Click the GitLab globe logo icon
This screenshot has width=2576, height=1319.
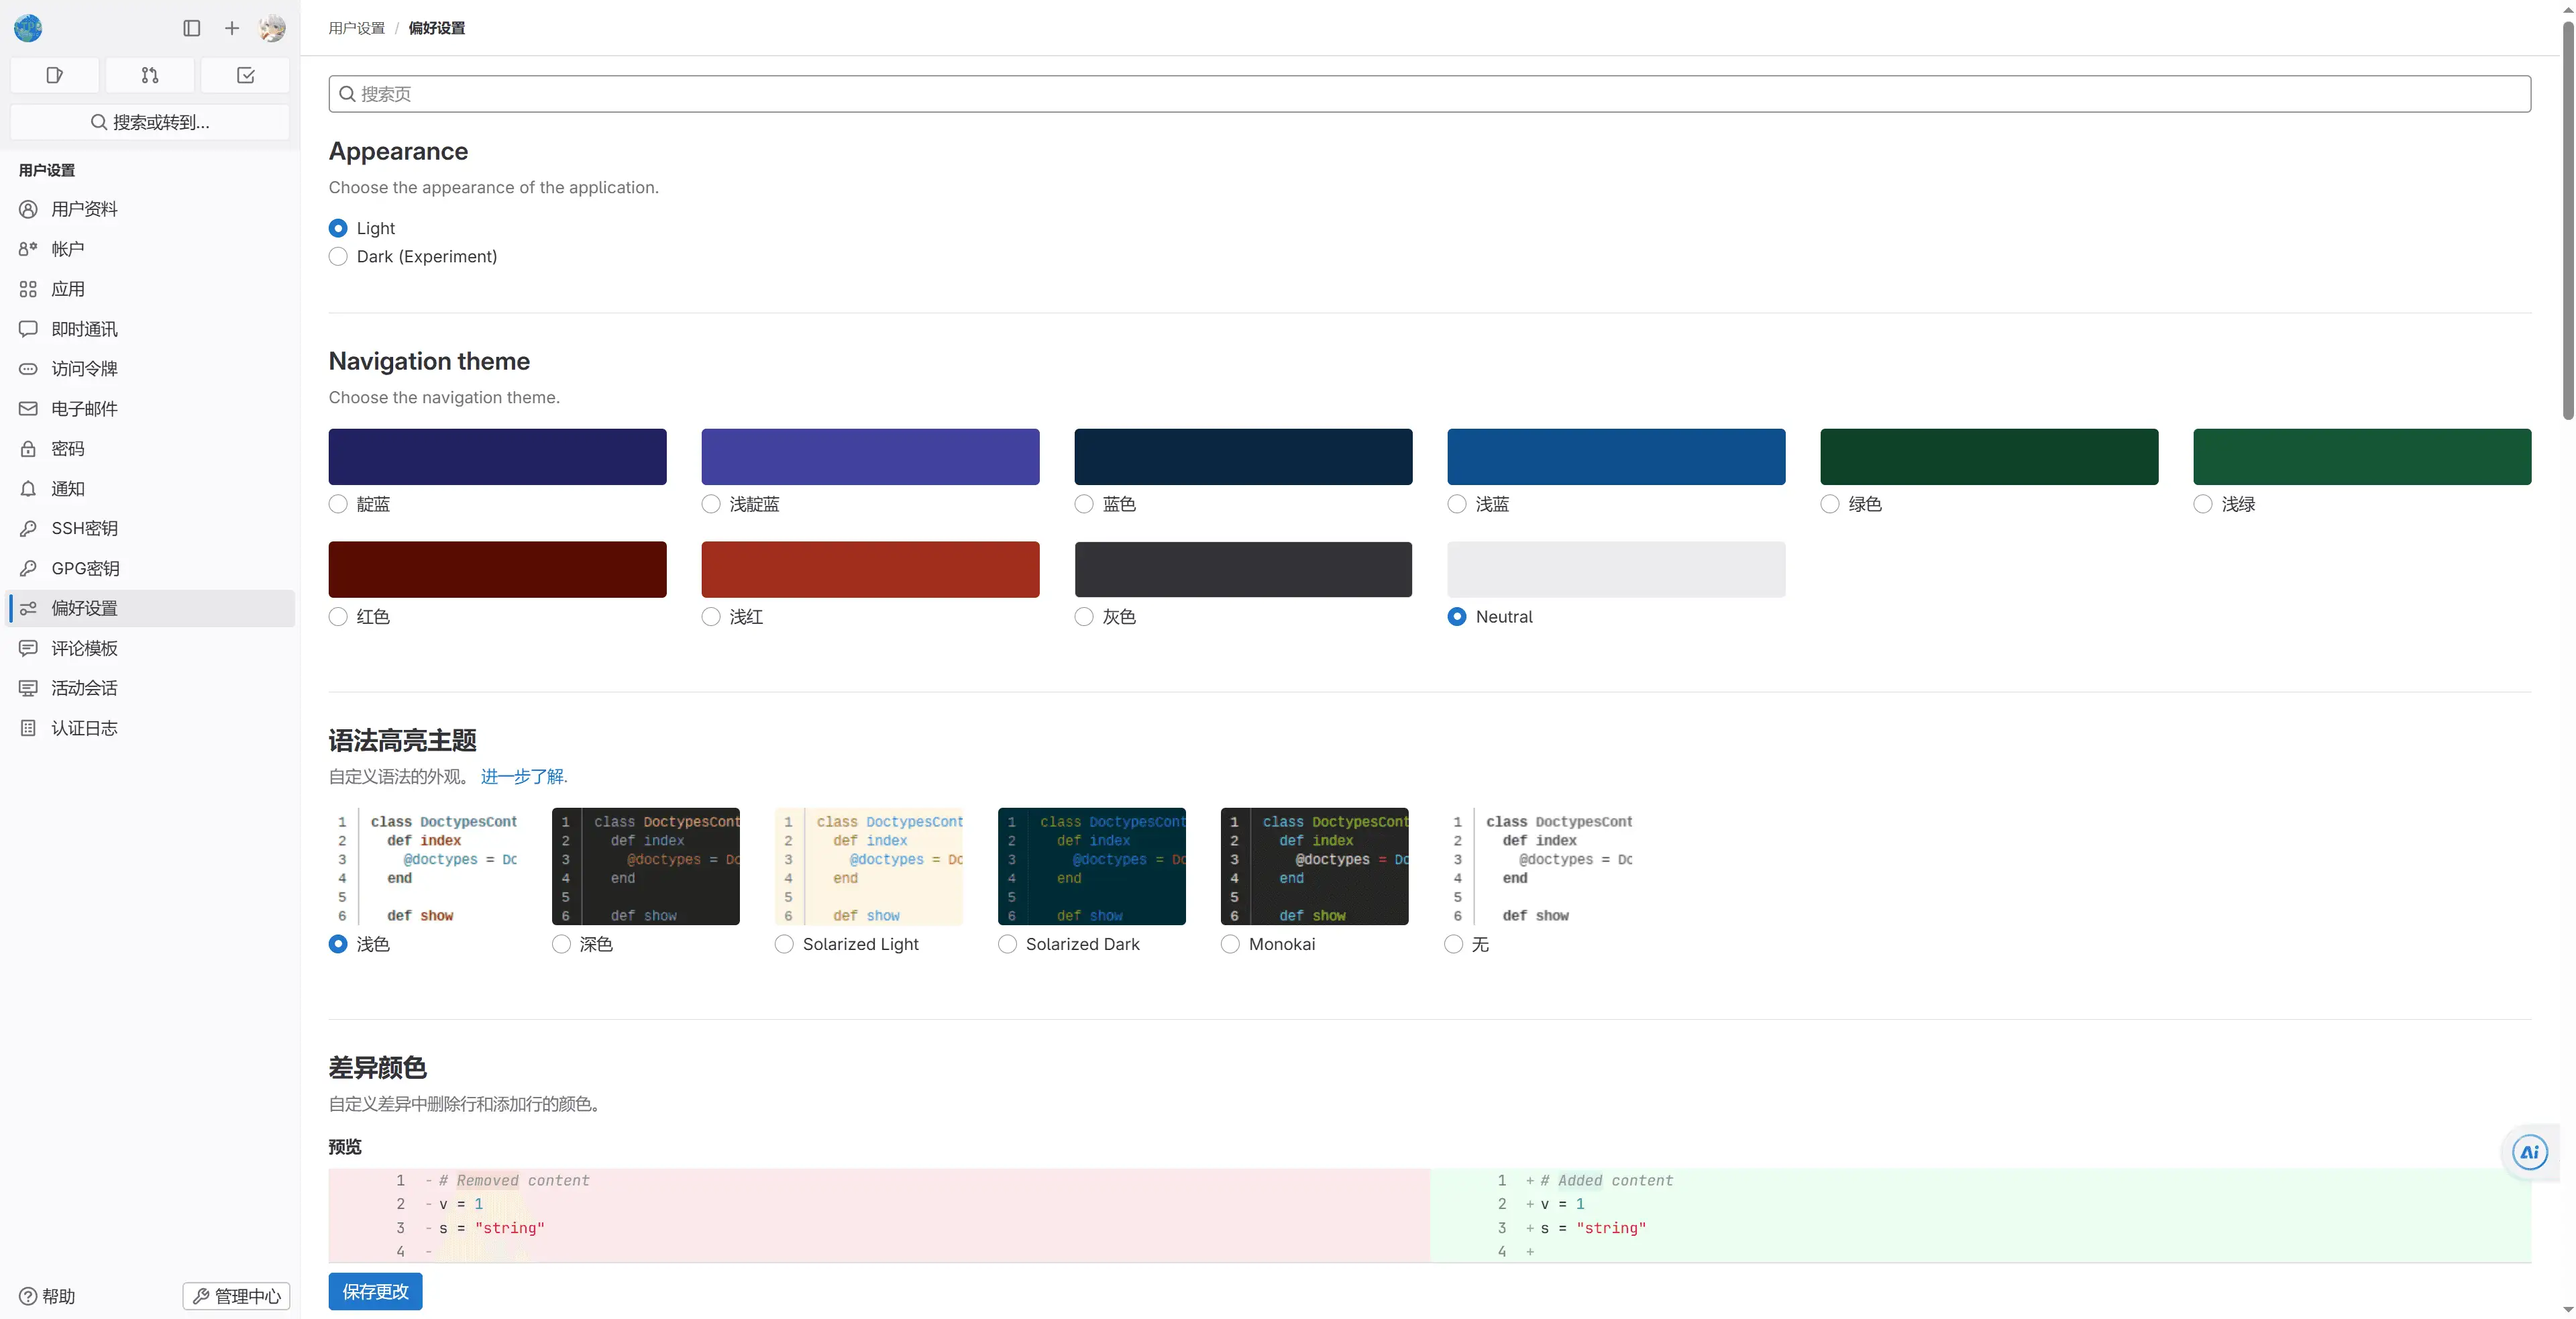[28, 28]
